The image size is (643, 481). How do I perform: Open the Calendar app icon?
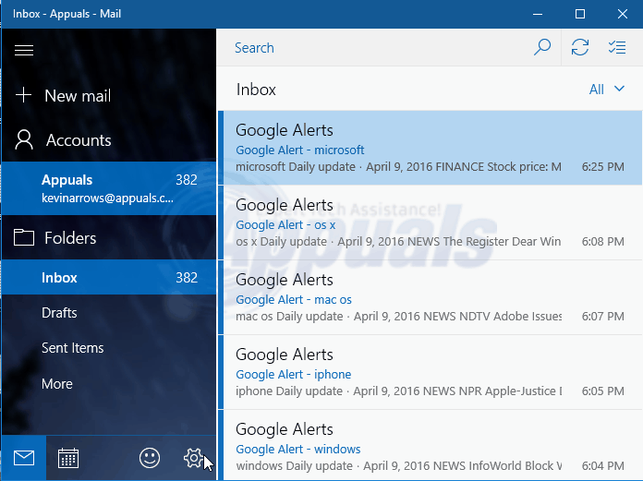click(x=68, y=458)
